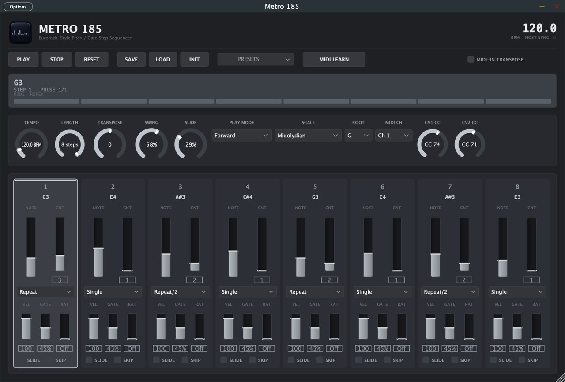Viewport: 565px width, 382px height.
Task: Click the LOAD button
Action: (x=163, y=59)
